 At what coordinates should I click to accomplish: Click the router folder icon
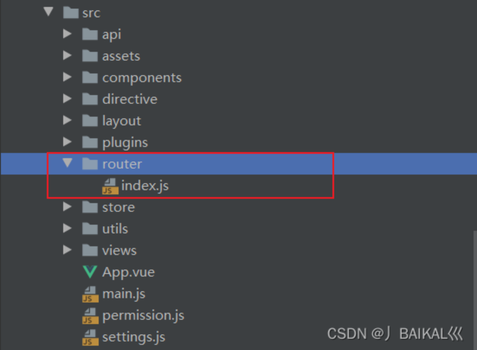pos(90,164)
